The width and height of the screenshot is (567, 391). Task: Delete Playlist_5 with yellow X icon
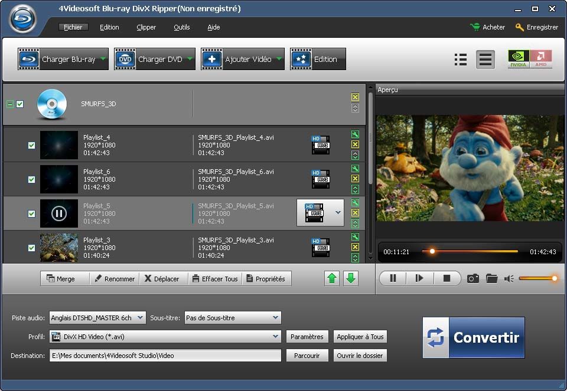coord(355,213)
